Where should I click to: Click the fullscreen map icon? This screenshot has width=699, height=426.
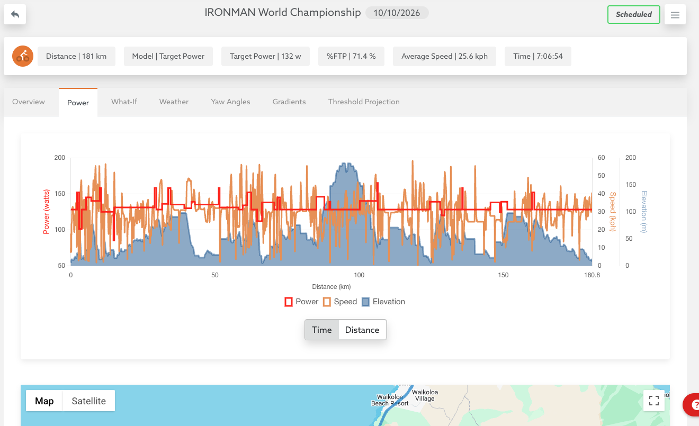coord(654,401)
